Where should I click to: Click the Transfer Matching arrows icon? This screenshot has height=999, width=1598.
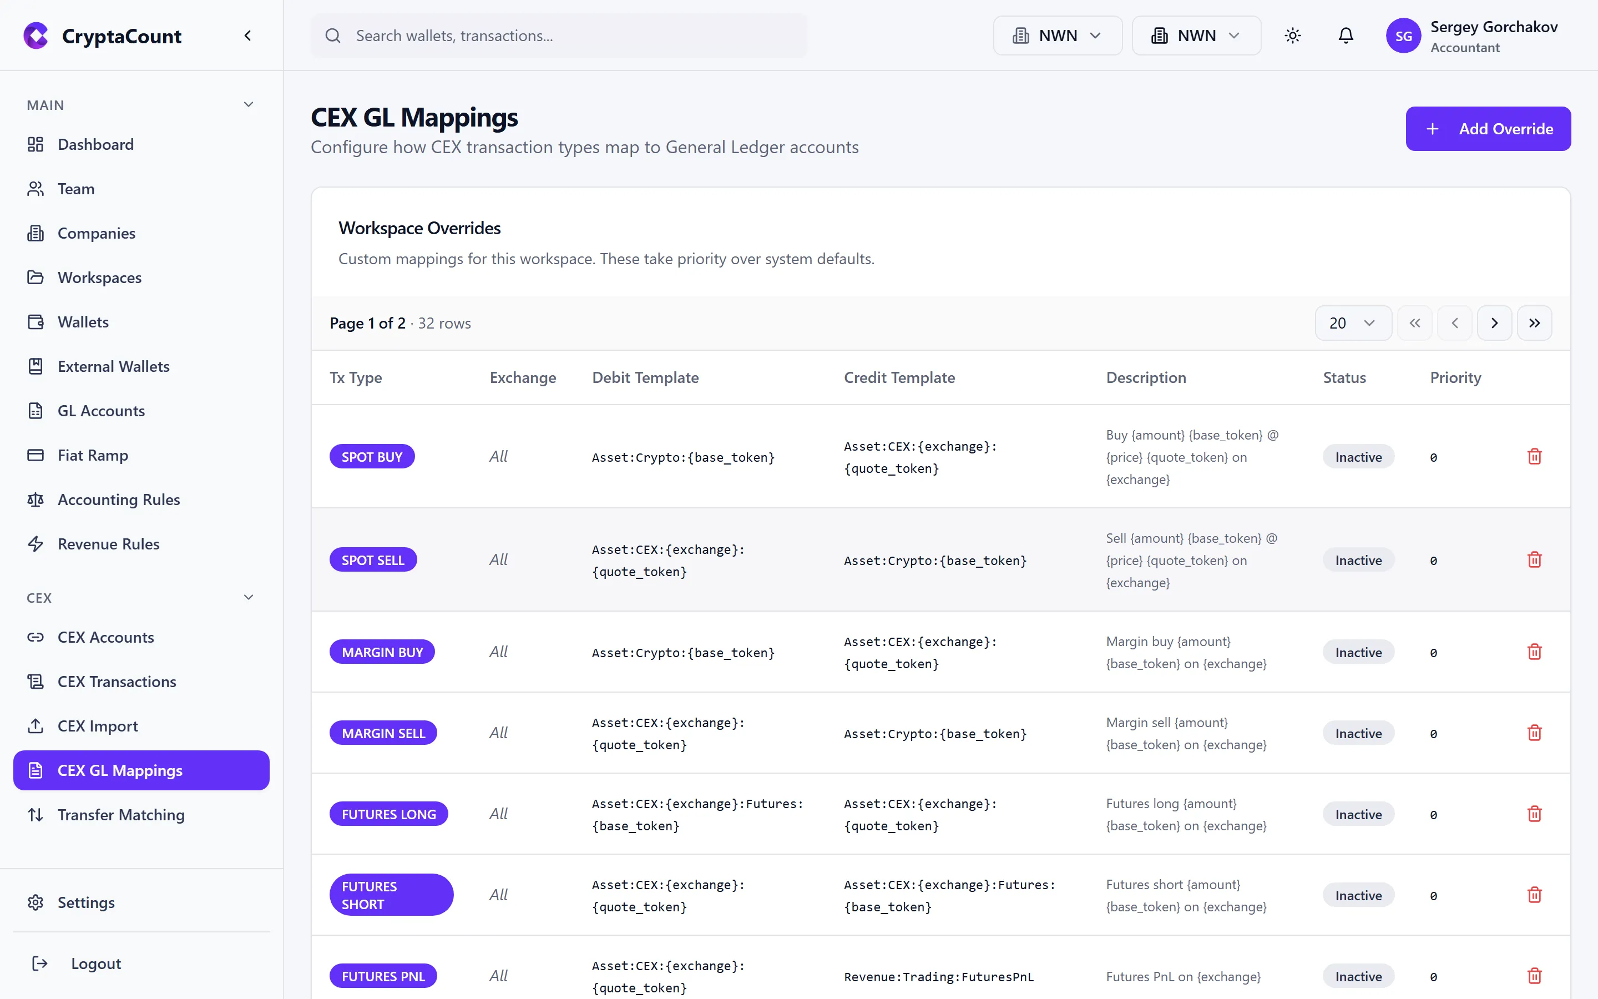[x=36, y=815]
